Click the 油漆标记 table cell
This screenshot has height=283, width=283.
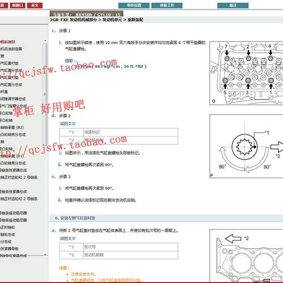click(x=130, y=132)
